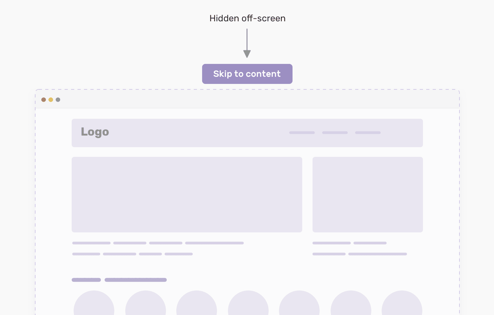Click the Hidden off-screen label text
The image size is (494, 315).
[247, 18]
